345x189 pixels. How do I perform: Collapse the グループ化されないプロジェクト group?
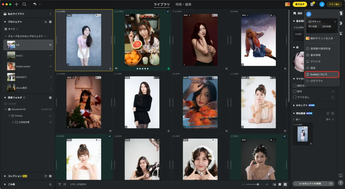point(5,36)
